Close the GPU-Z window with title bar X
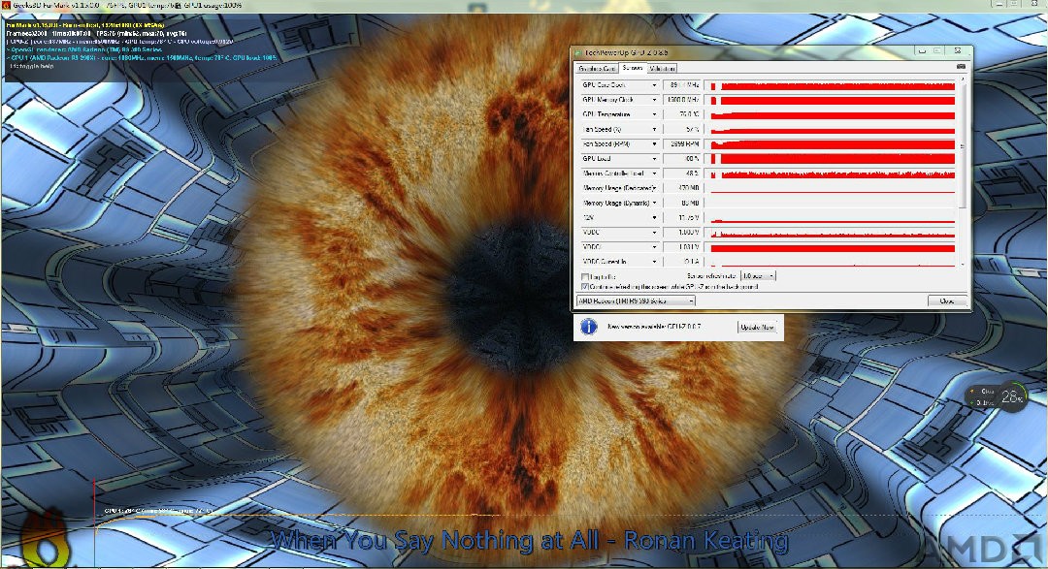 point(957,50)
